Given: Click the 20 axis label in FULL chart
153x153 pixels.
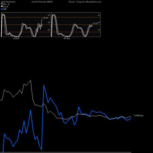Looking at the screenshot, I should tap(99, 30).
